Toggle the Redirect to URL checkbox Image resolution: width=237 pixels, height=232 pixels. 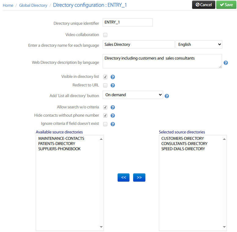click(x=105, y=85)
